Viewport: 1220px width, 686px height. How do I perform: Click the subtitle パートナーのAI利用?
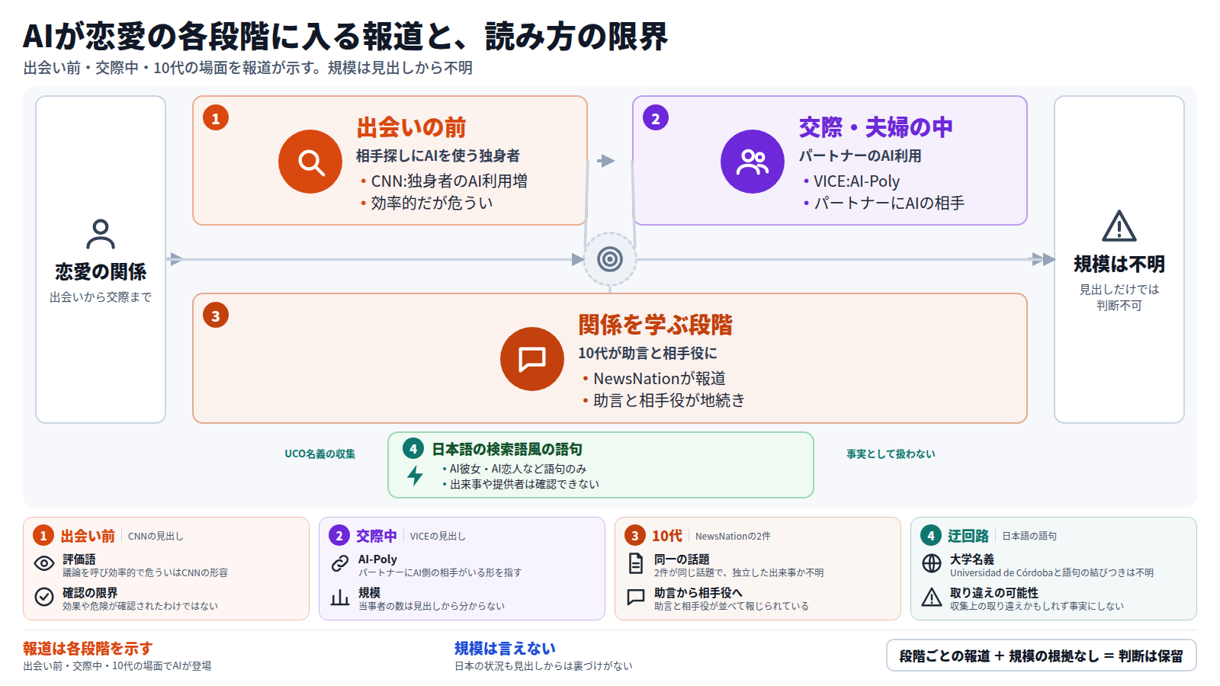pyautogui.click(x=860, y=155)
